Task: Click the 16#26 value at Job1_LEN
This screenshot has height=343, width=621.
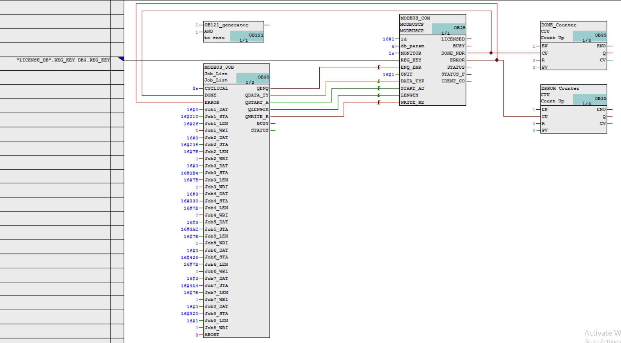Action: [191, 124]
